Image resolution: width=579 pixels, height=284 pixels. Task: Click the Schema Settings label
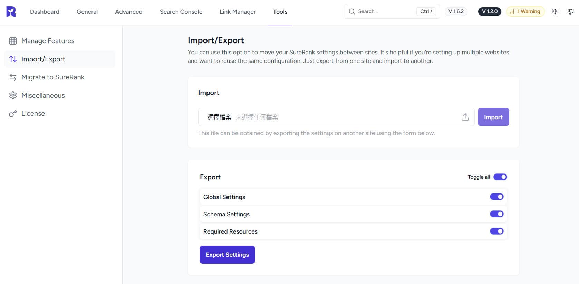coord(226,214)
